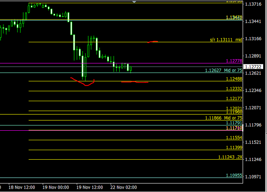Click the '1.11243 .2X' level label
Screen dimensions: 267x192
[x=230, y=157]
